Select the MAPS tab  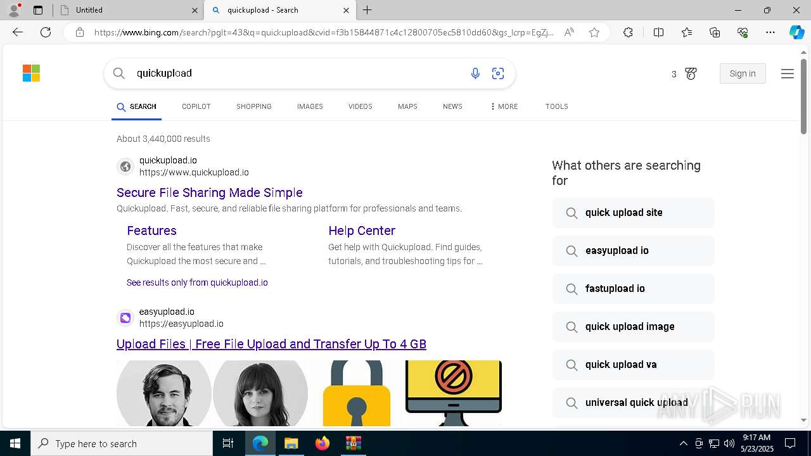pos(407,106)
